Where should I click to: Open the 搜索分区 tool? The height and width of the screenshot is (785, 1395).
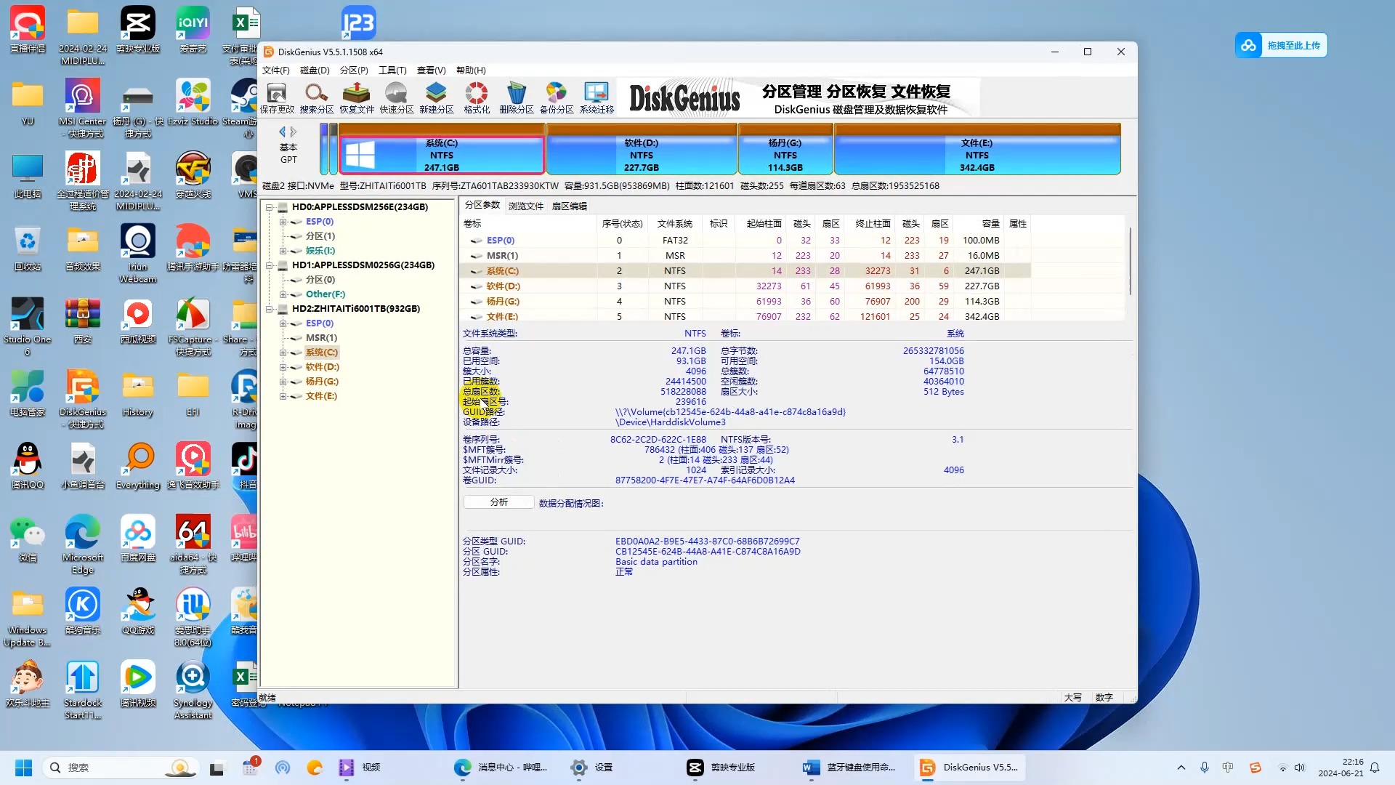coord(316,98)
